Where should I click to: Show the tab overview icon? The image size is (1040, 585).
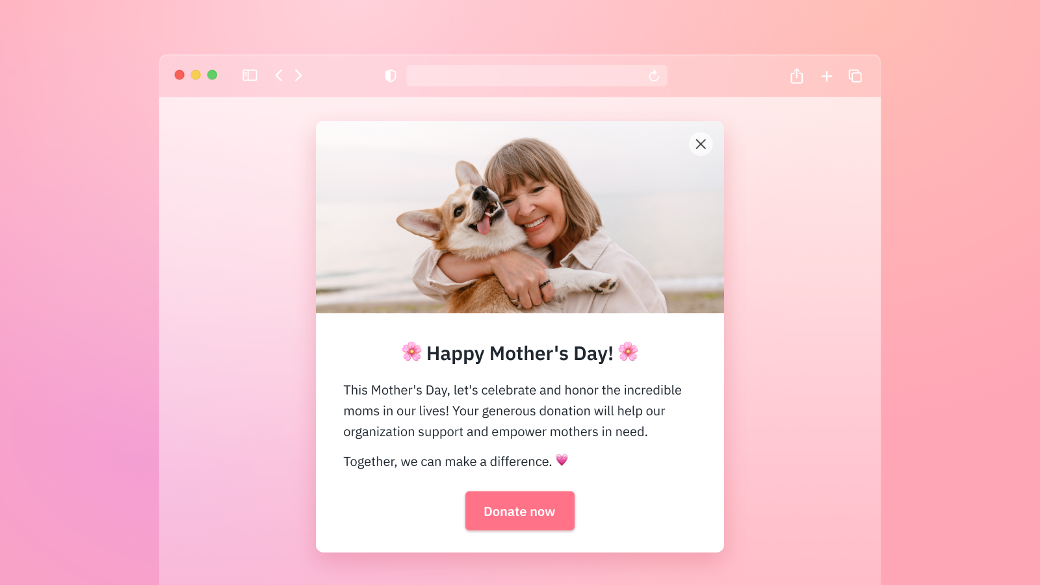(855, 76)
